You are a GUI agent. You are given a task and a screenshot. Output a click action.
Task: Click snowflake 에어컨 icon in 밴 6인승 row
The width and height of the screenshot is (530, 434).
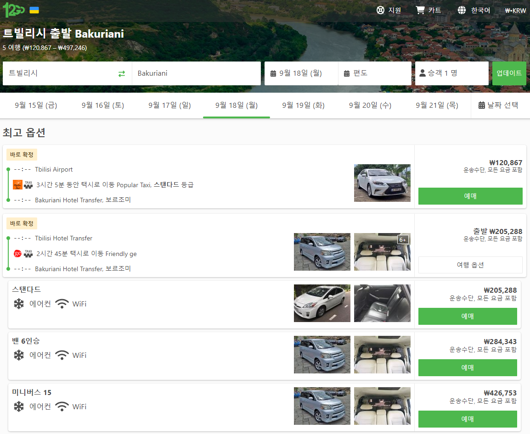[19, 355]
